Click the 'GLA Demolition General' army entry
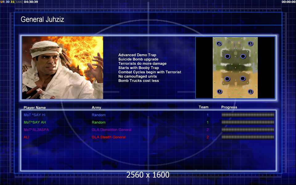 (112, 130)
